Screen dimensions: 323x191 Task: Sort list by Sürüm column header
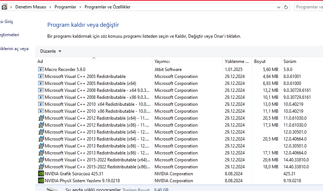(302, 61)
